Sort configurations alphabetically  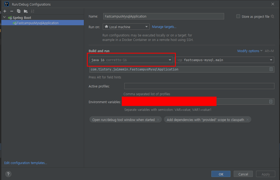[x=32, y=11]
